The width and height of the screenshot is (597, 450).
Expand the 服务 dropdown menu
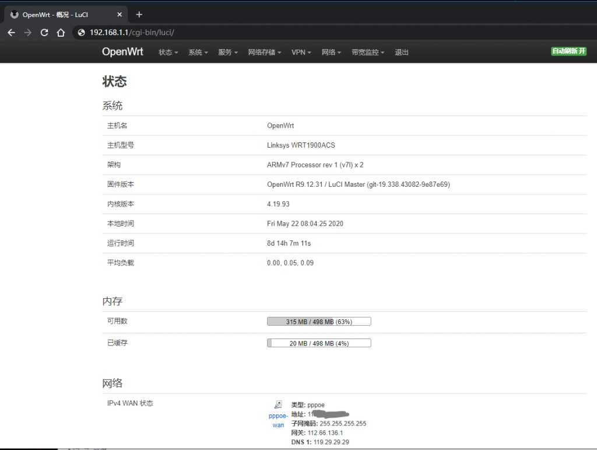pos(228,52)
